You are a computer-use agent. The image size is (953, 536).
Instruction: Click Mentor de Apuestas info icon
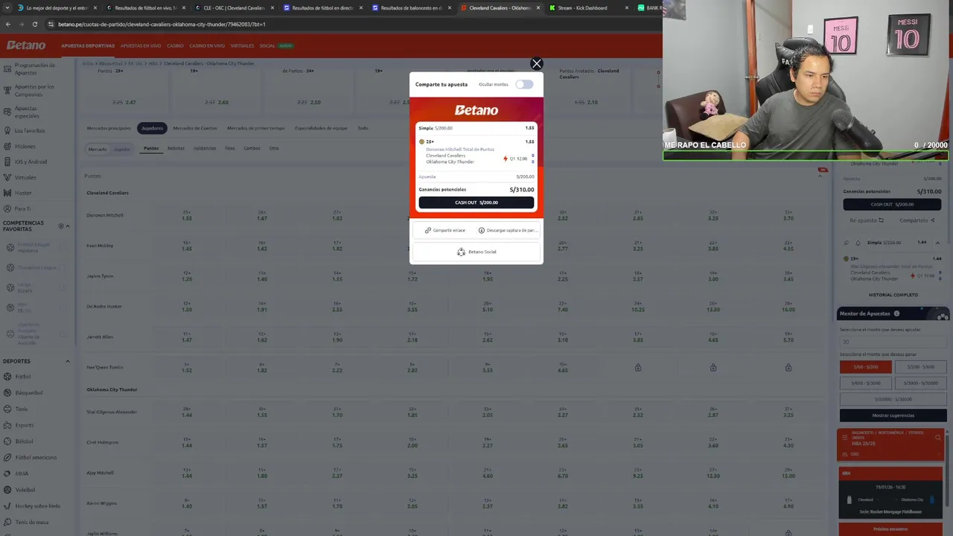896,313
